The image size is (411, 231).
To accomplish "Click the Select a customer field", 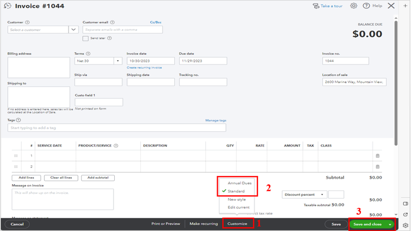I will coord(38,30).
